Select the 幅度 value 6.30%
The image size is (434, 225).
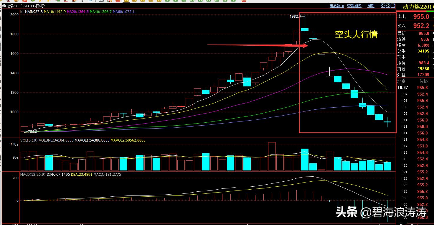click(x=423, y=45)
